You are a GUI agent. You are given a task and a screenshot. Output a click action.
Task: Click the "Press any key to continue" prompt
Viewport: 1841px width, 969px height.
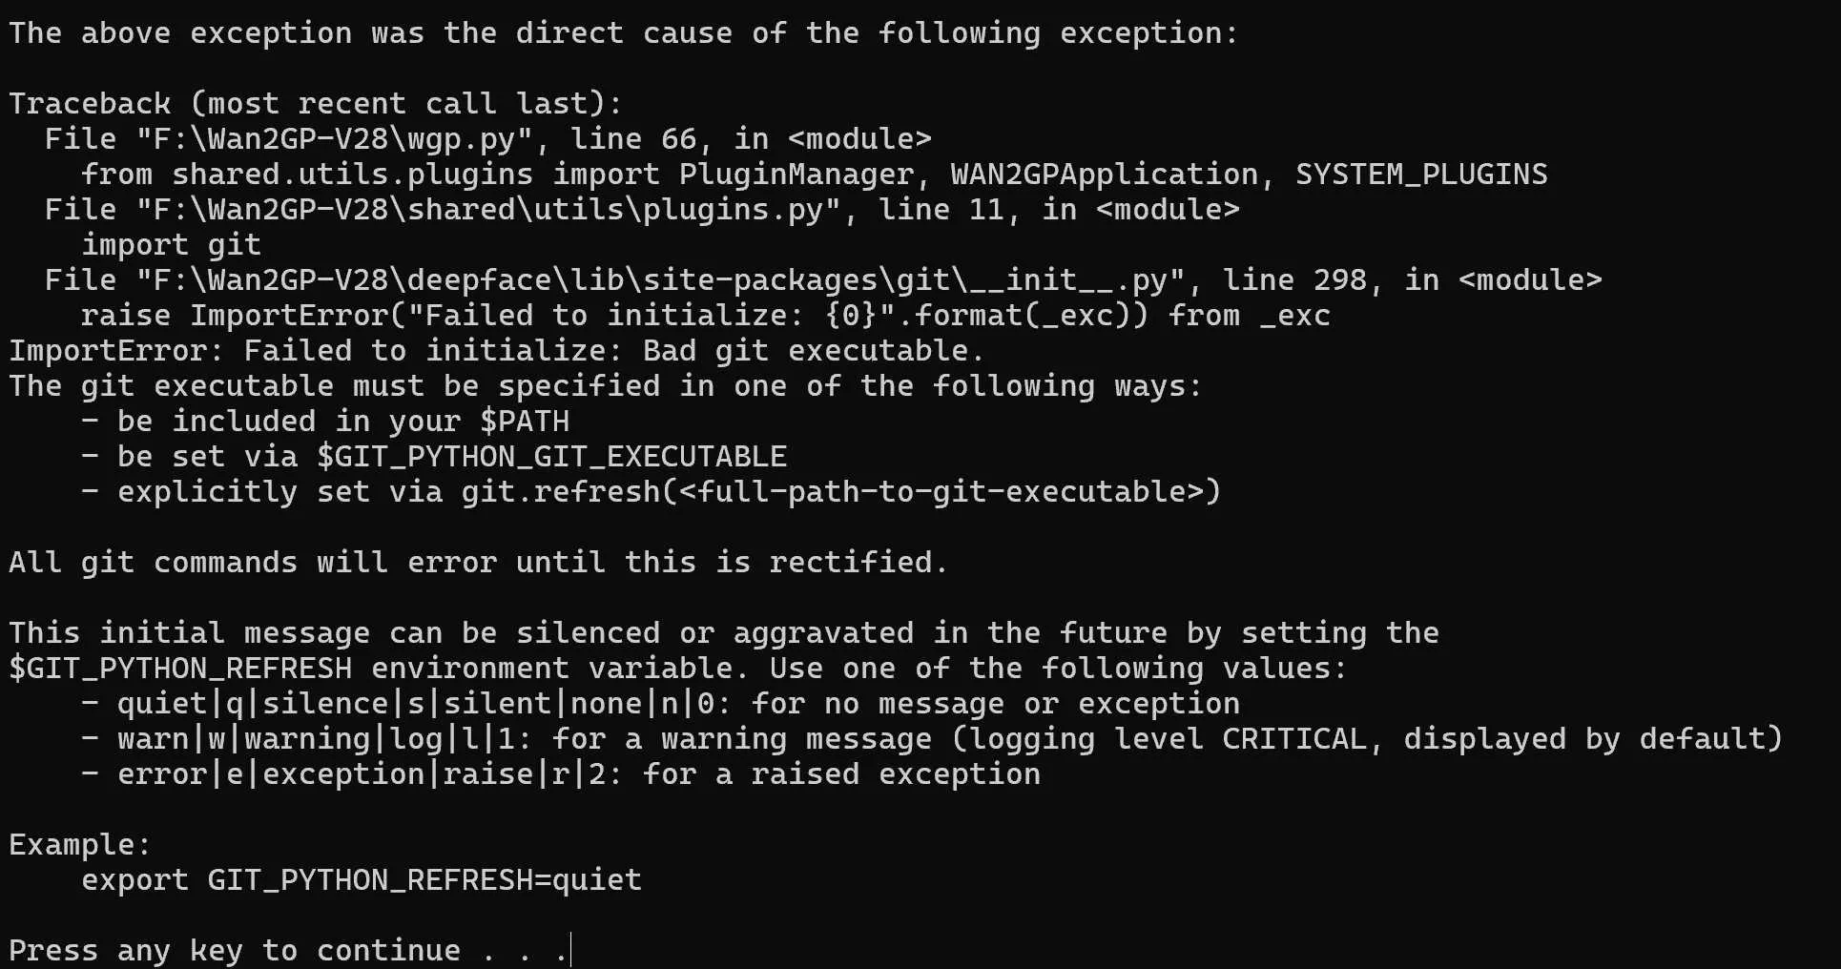pos(234,950)
